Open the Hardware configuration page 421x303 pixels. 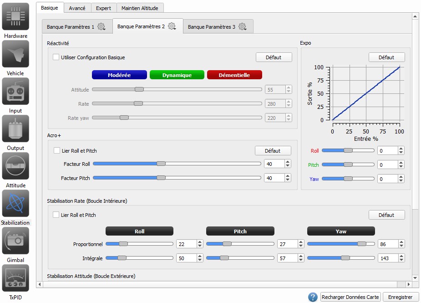(x=15, y=17)
